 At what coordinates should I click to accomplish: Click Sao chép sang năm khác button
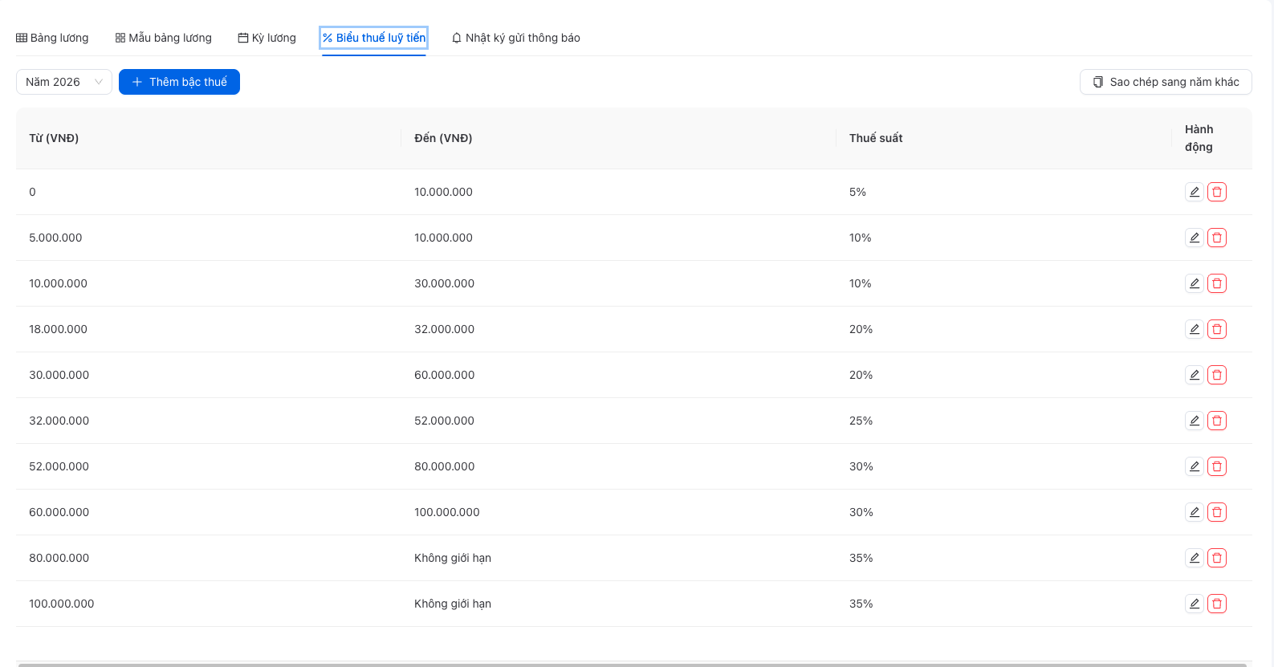click(x=1166, y=82)
